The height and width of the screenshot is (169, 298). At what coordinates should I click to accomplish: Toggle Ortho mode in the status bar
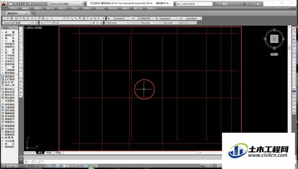[57, 166]
